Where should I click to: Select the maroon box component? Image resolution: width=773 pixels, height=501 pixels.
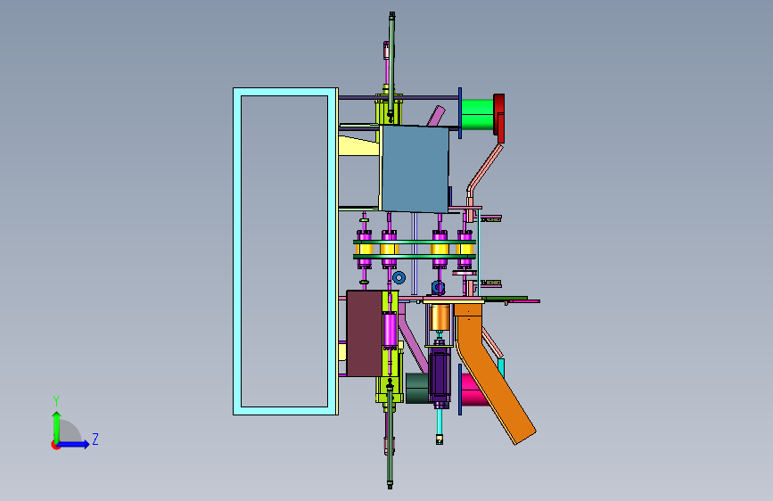[365, 333]
